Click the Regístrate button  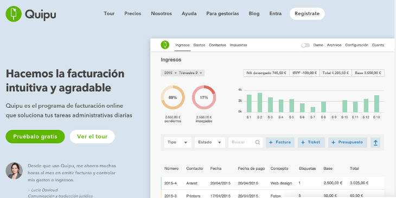307,14
